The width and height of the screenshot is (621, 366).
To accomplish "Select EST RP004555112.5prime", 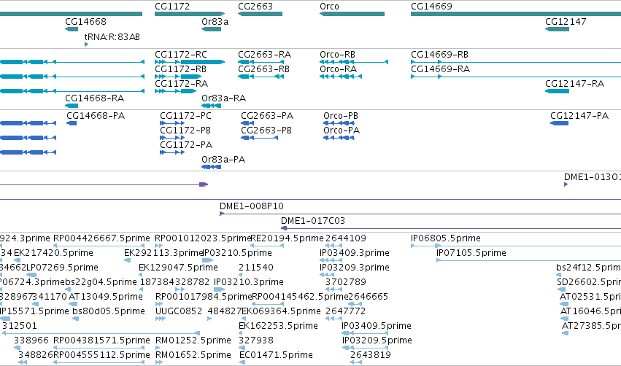I will point(101,356).
